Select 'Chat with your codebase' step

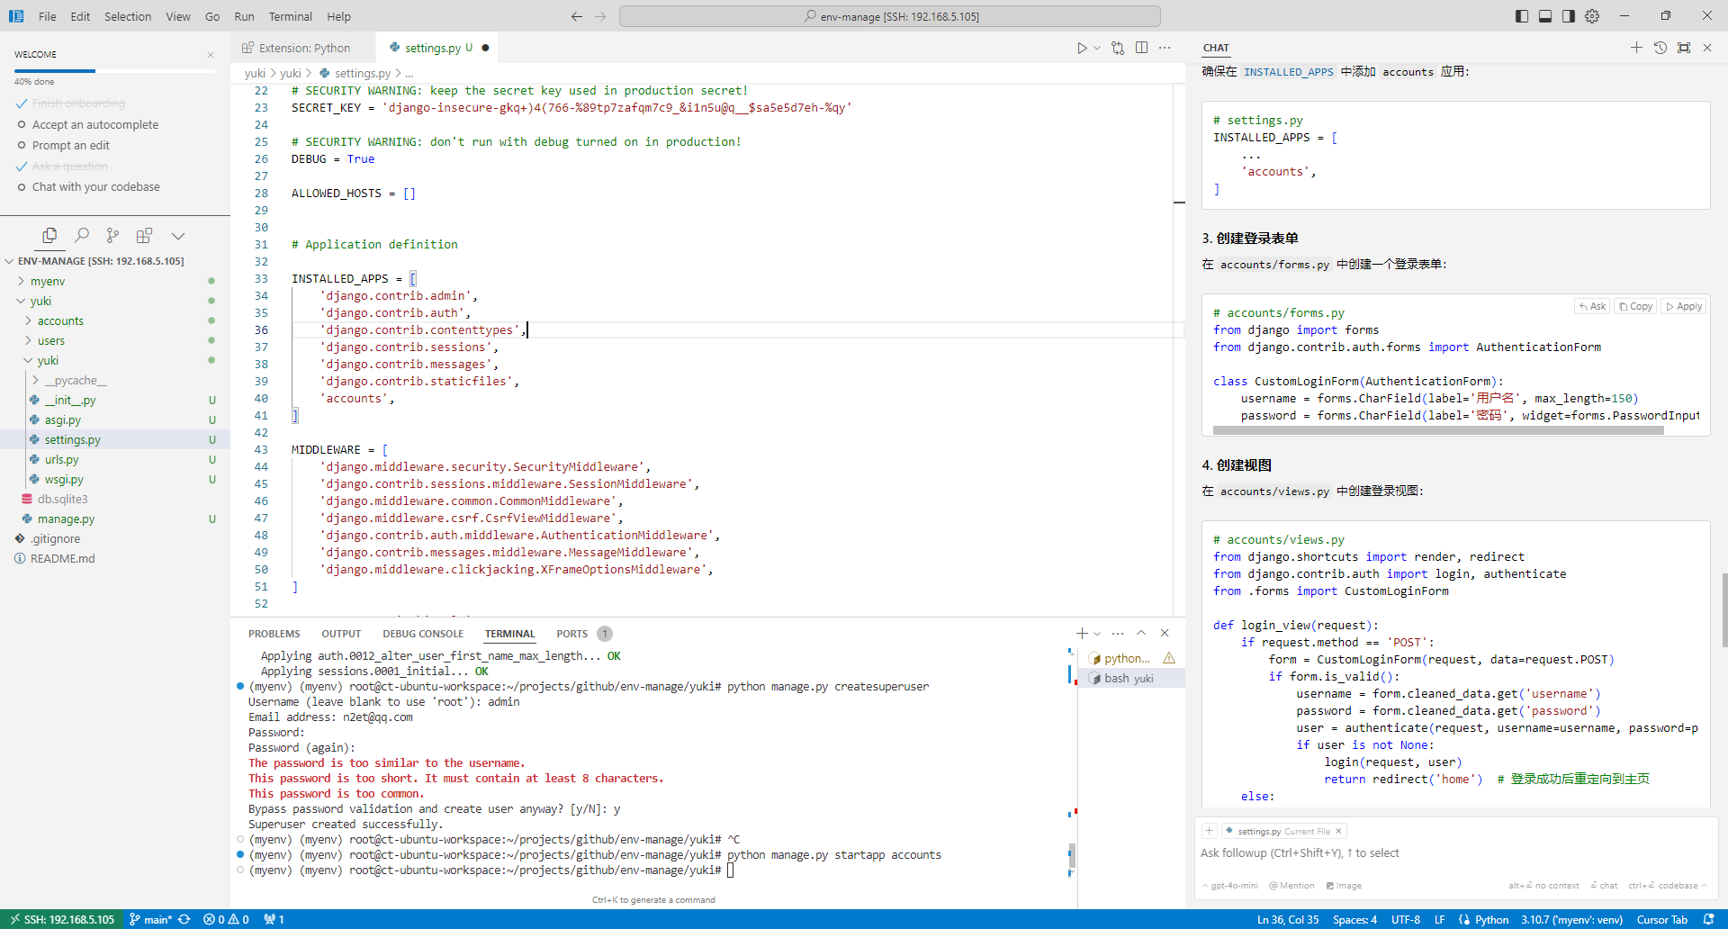pos(95,187)
